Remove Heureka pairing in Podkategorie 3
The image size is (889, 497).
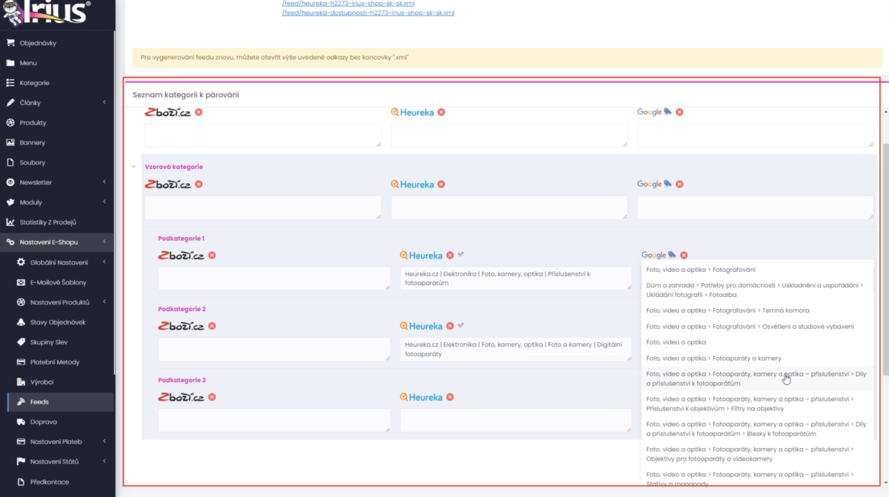(x=450, y=397)
